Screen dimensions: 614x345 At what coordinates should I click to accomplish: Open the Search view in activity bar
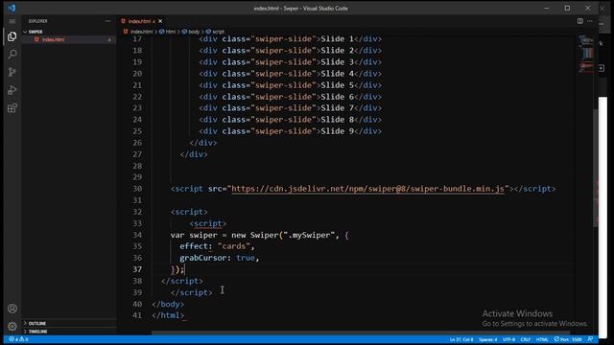coord(12,54)
